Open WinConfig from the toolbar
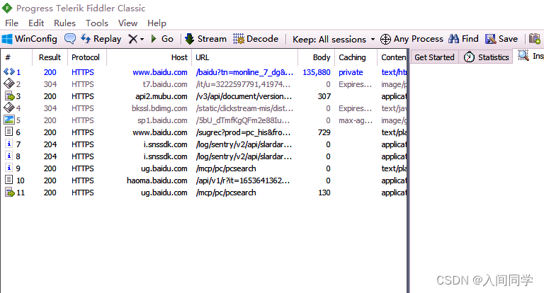This screenshot has height=293, width=544. click(x=29, y=39)
